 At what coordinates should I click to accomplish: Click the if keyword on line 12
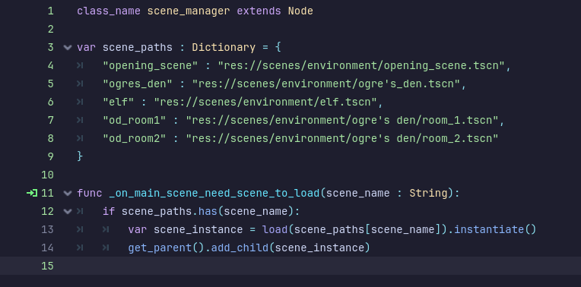click(109, 211)
